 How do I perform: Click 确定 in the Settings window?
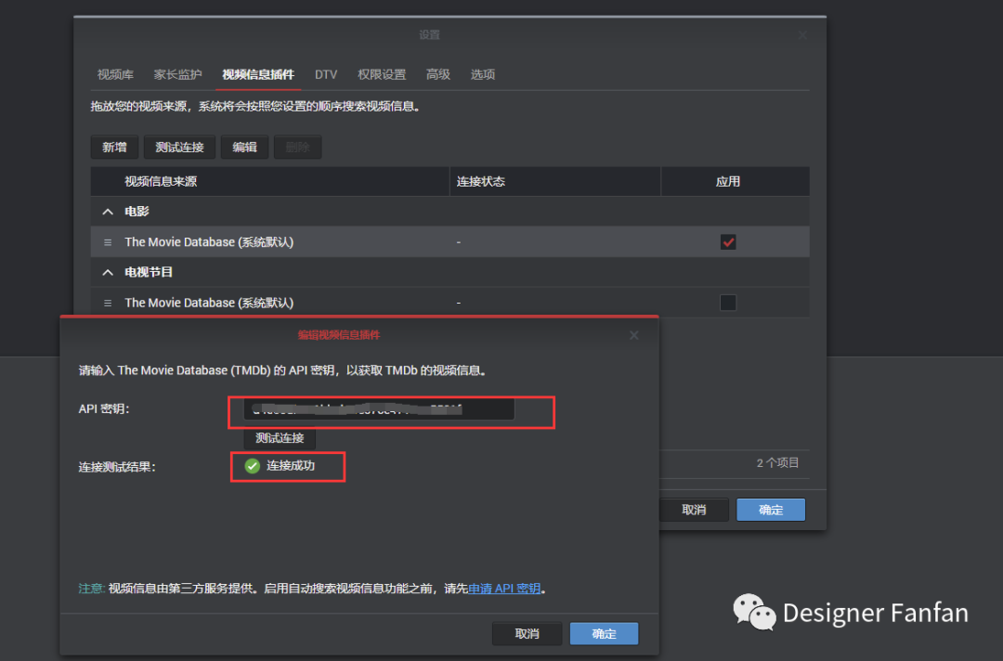(771, 510)
